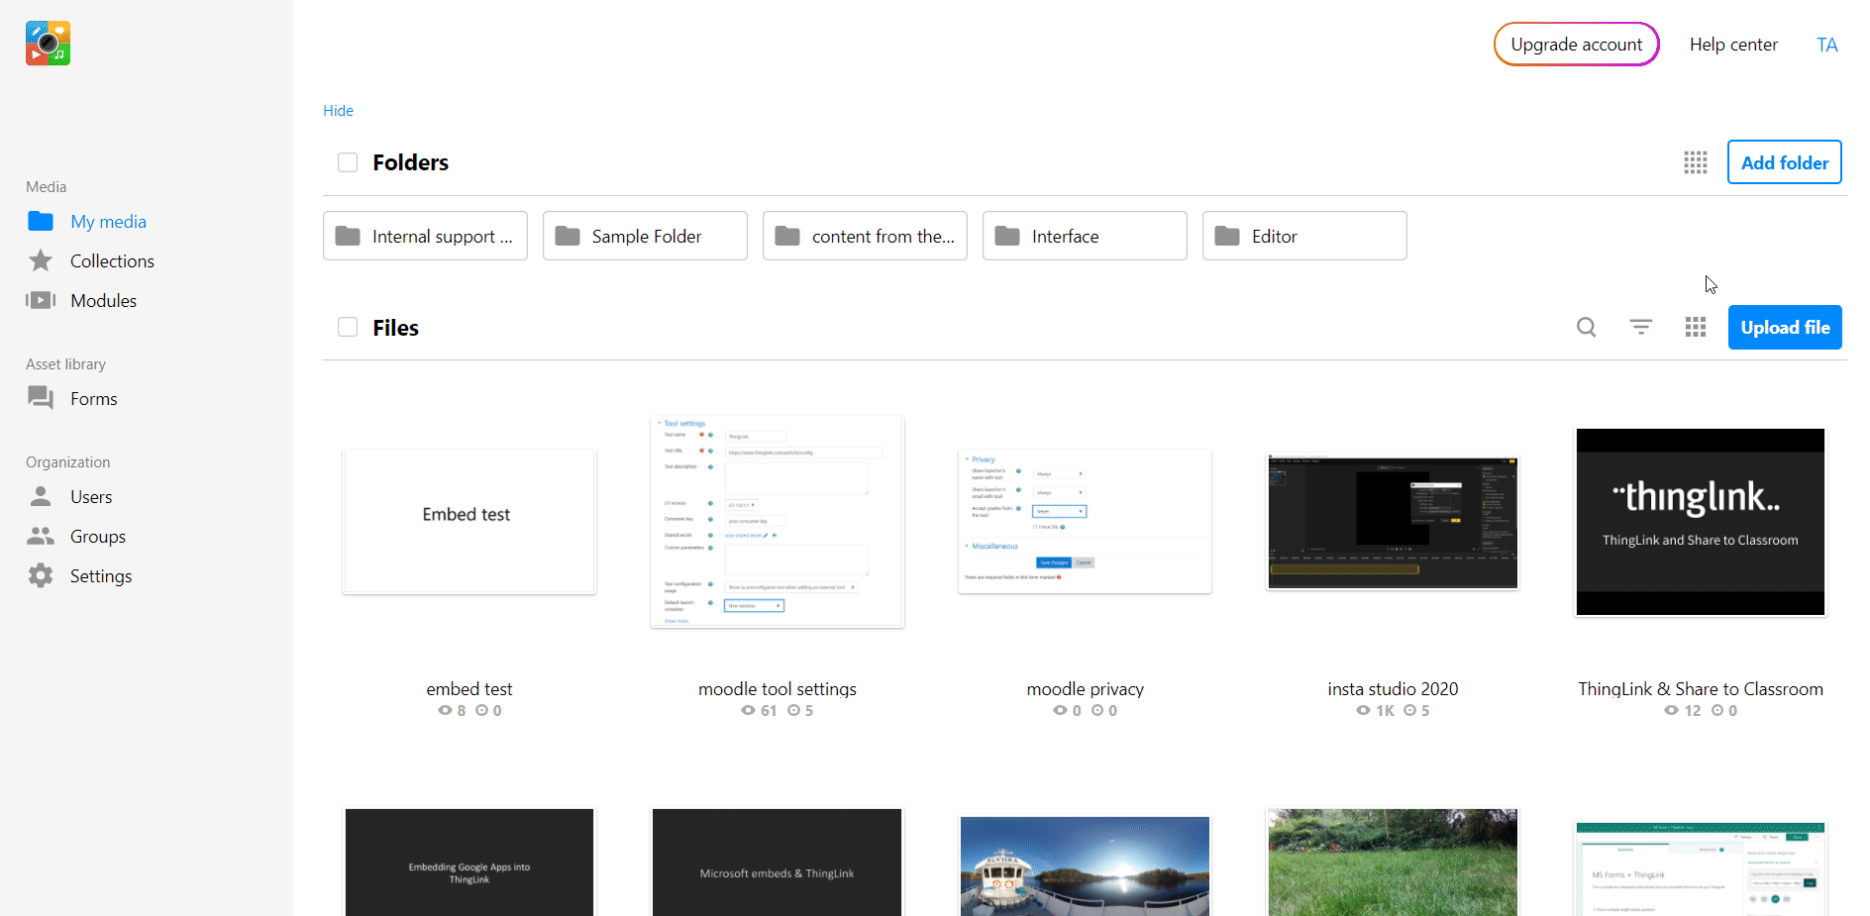Open the boat 360 panorama thumbnail

[1085, 866]
